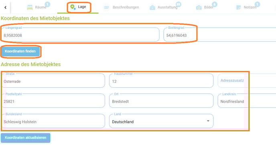Viewport: 276px width, 145px height.
Task: Click the bed icon on Räume tab
Action: (30, 7)
